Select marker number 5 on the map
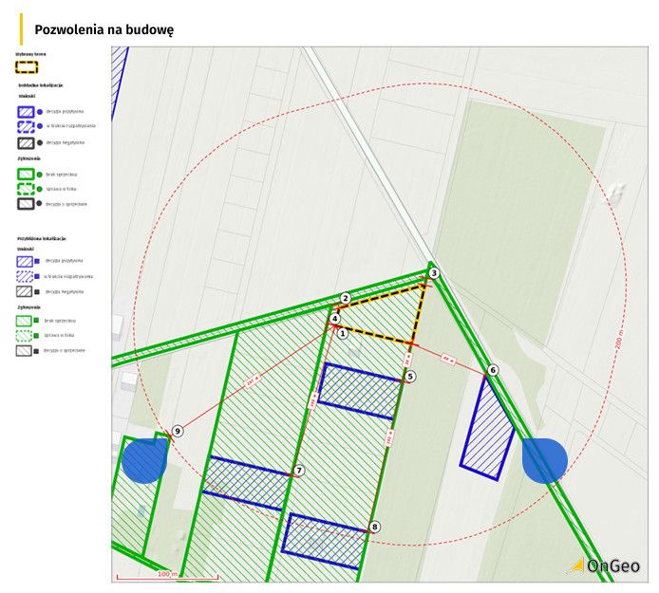Image resolution: width=659 pixels, height=593 pixels. [410, 377]
